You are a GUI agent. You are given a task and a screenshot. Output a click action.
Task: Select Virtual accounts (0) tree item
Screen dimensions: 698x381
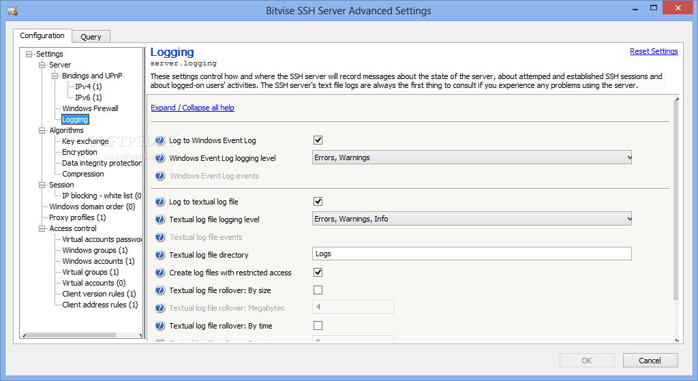(94, 283)
